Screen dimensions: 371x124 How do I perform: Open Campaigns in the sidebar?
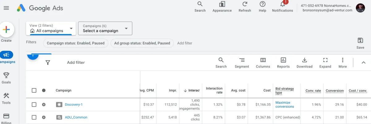tap(6, 58)
